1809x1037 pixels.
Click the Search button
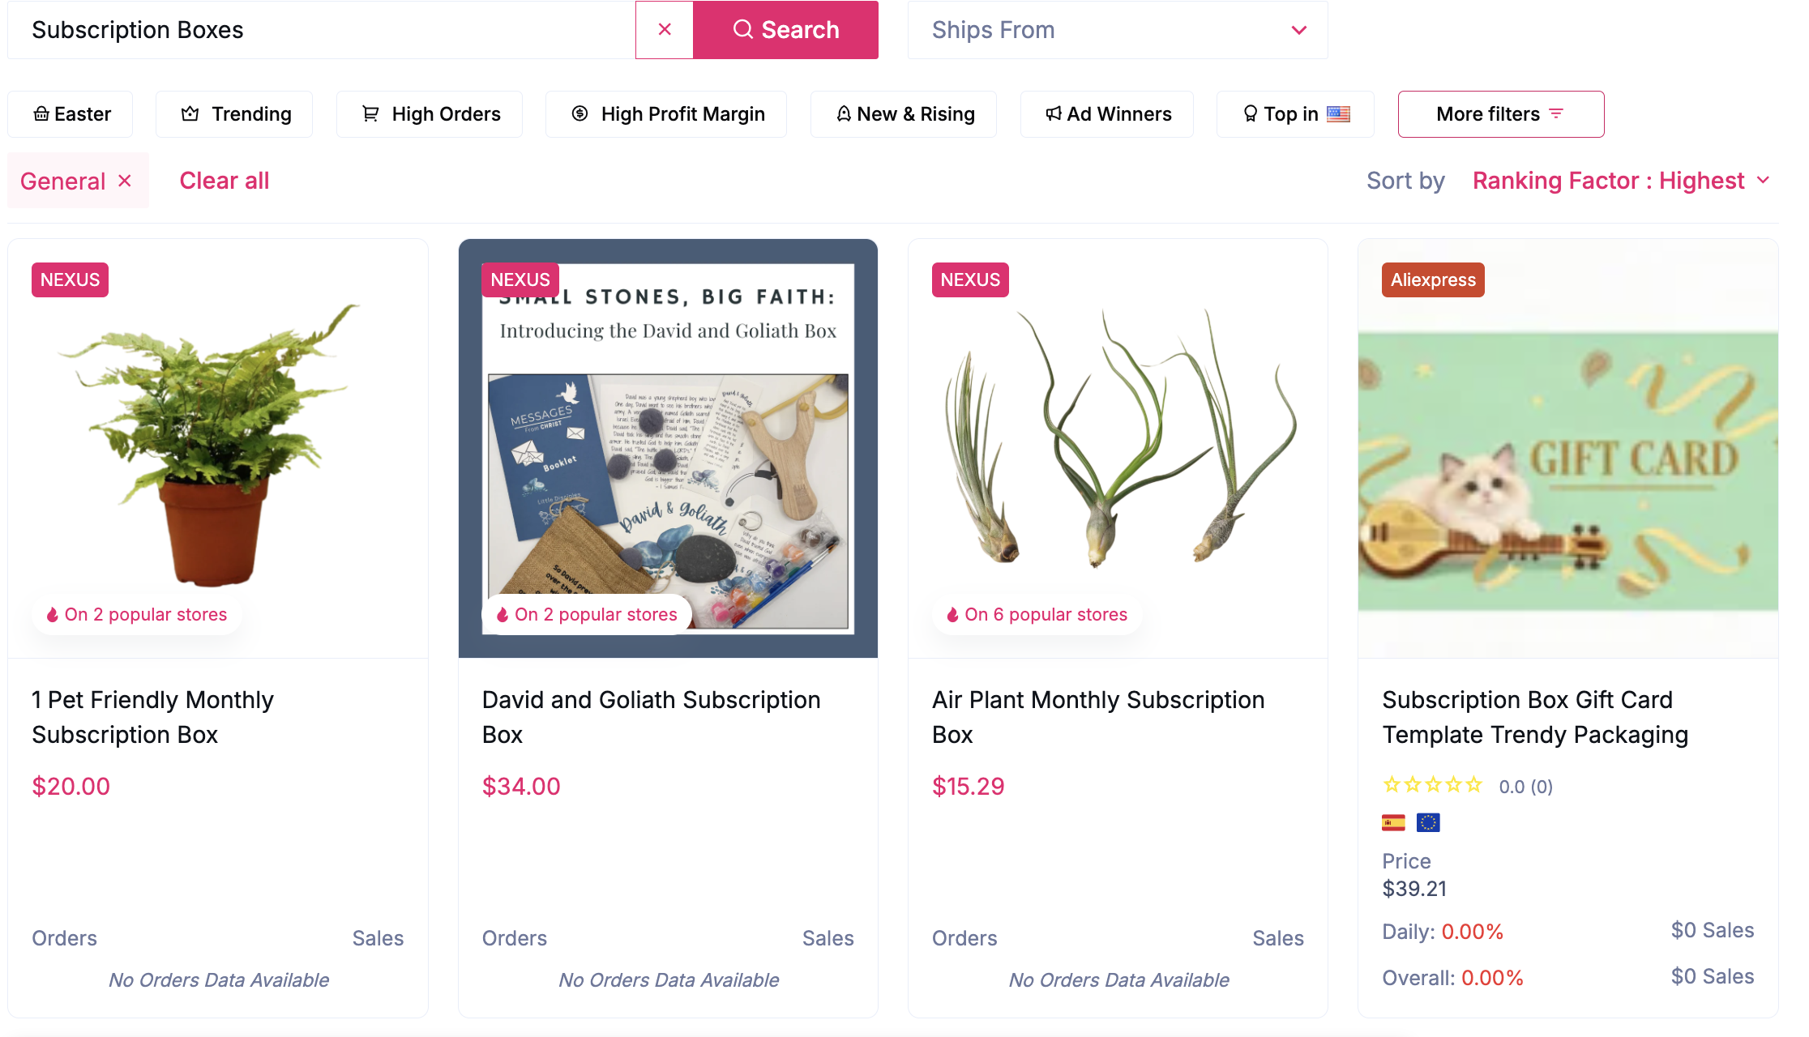785,29
